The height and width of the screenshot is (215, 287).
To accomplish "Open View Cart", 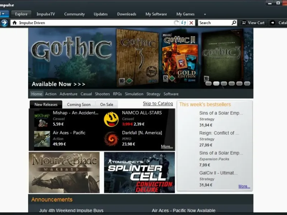I will tap(254, 23).
